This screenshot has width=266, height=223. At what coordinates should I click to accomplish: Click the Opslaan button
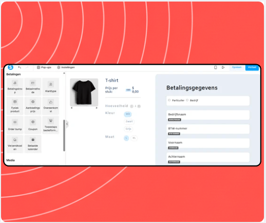[237, 67]
